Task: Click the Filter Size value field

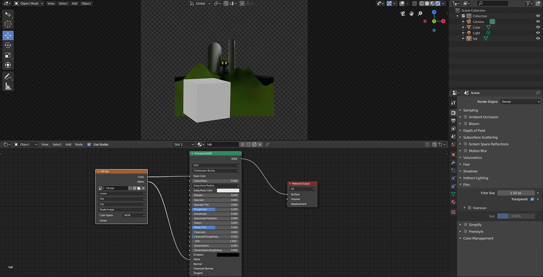Action: point(516,193)
